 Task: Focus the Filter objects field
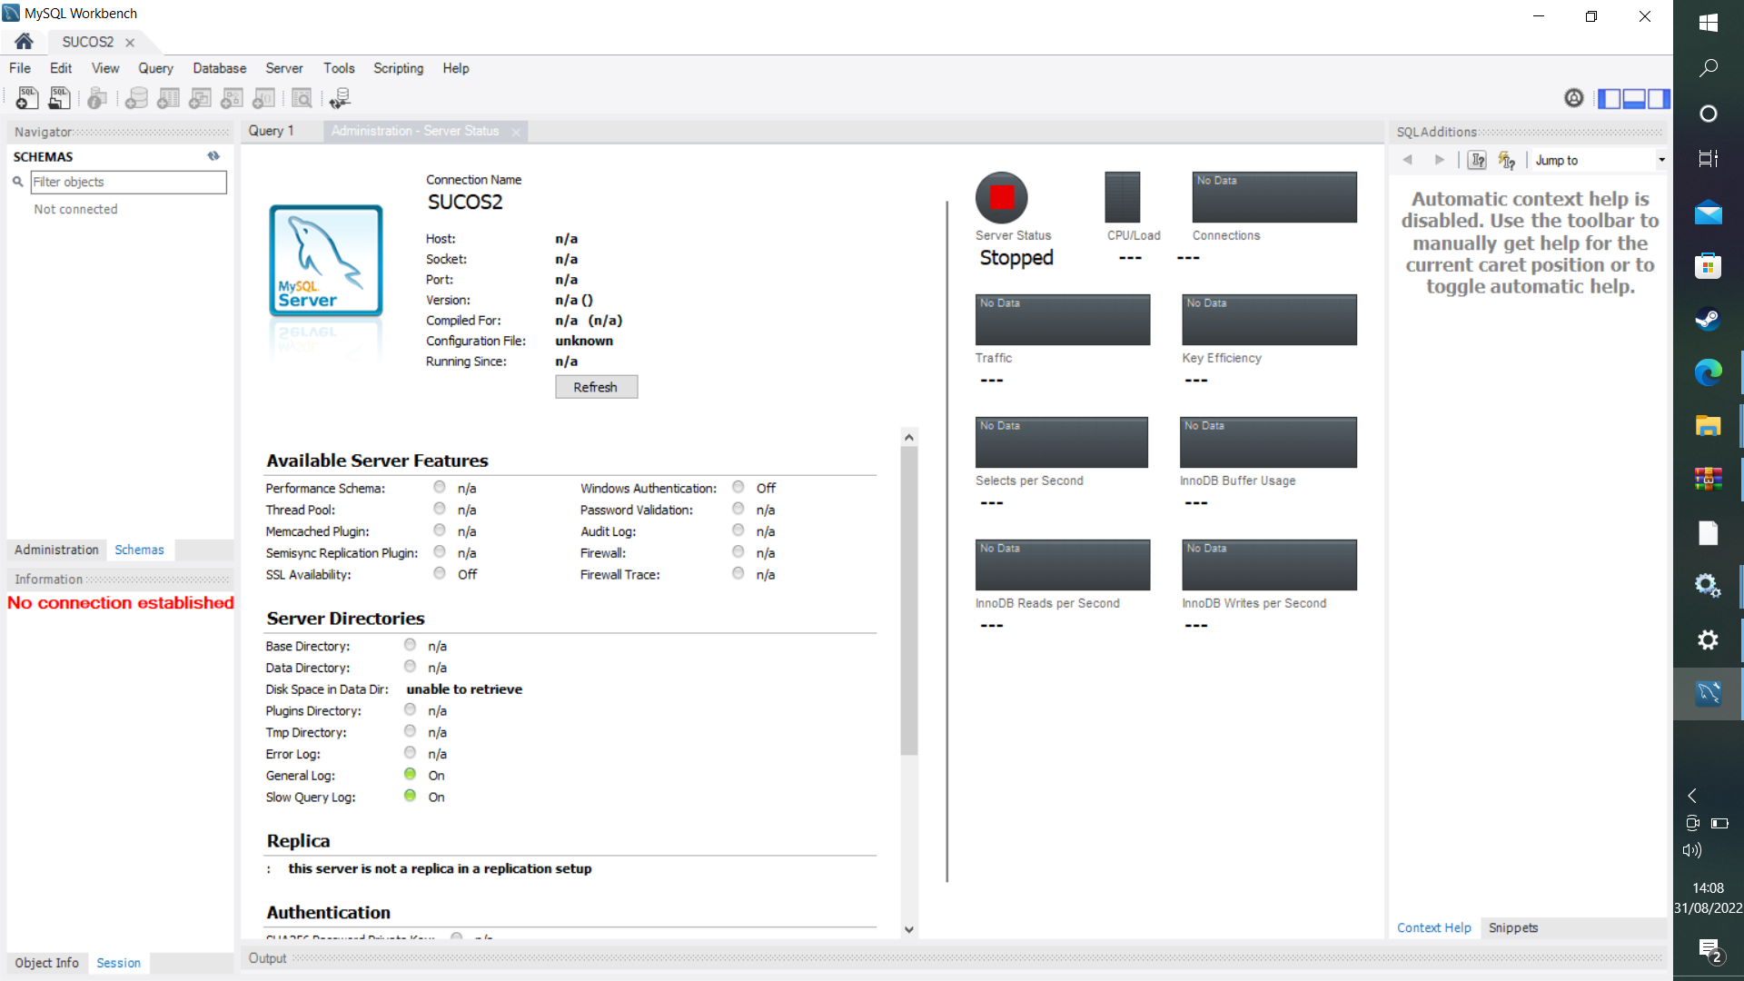click(x=129, y=182)
